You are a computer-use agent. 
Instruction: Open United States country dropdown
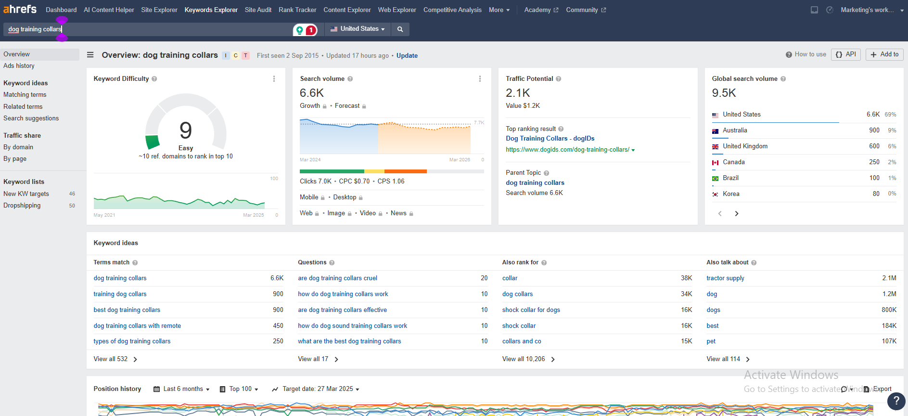coord(358,29)
